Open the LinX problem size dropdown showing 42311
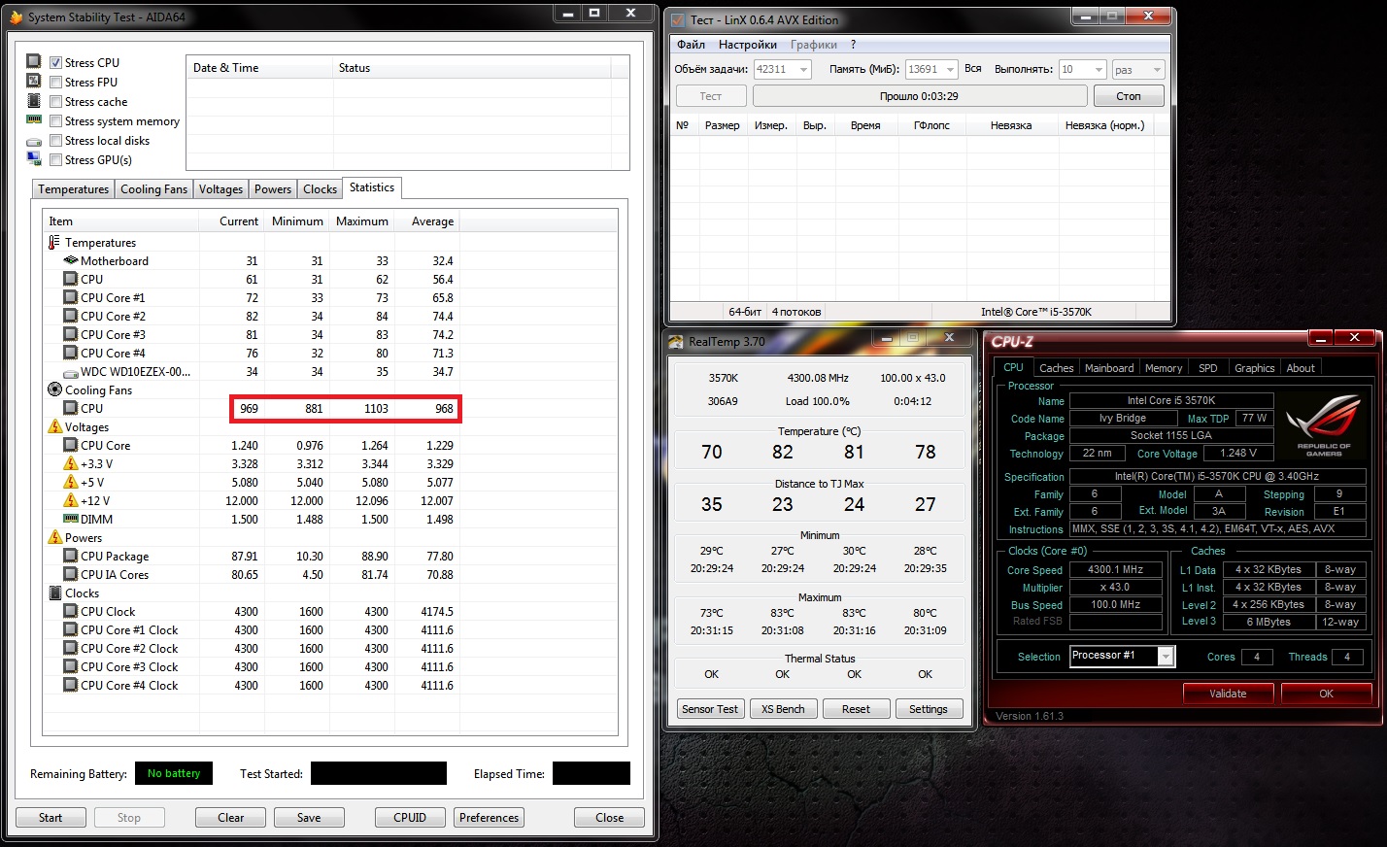1387x847 pixels. pyautogui.click(x=782, y=69)
